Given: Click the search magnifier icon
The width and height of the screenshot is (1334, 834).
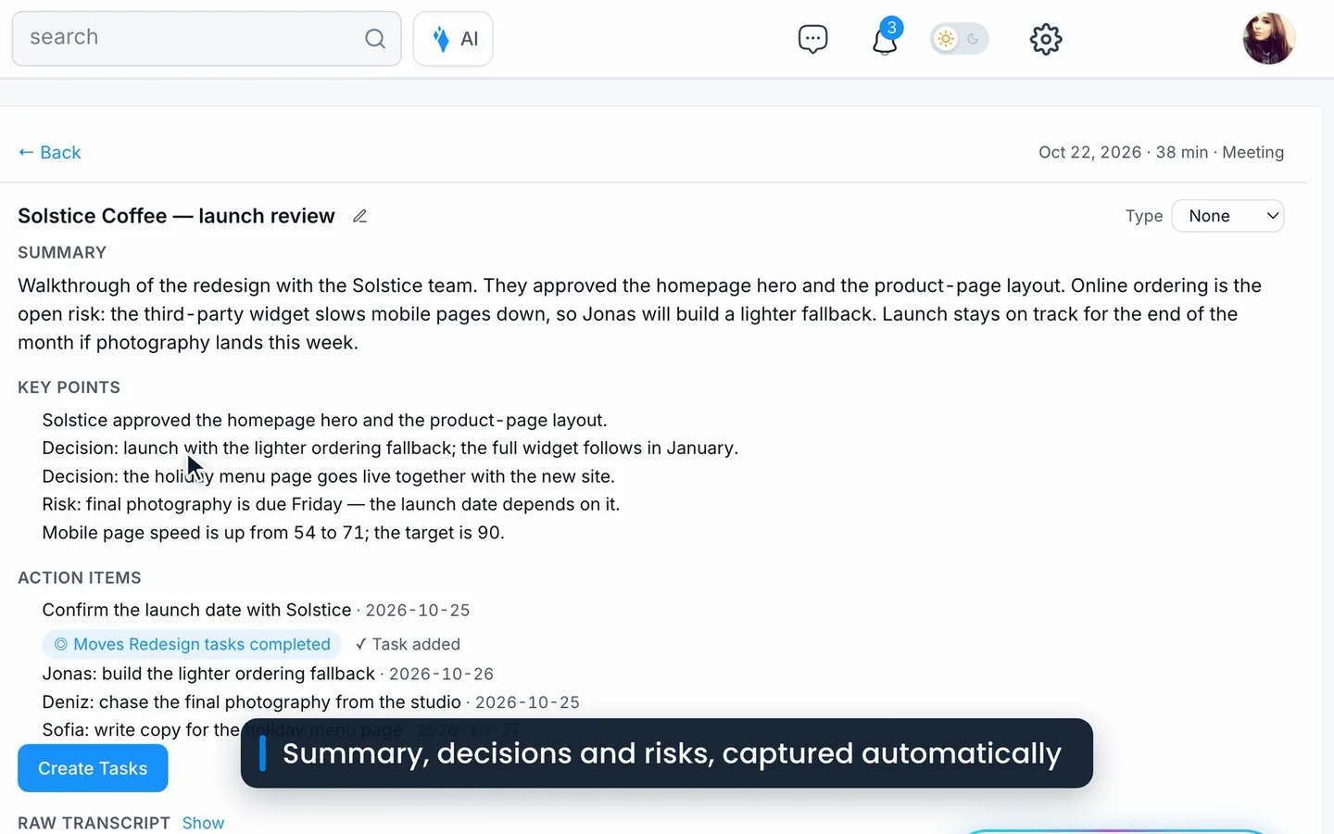Looking at the screenshot, I should coord(374,38).
